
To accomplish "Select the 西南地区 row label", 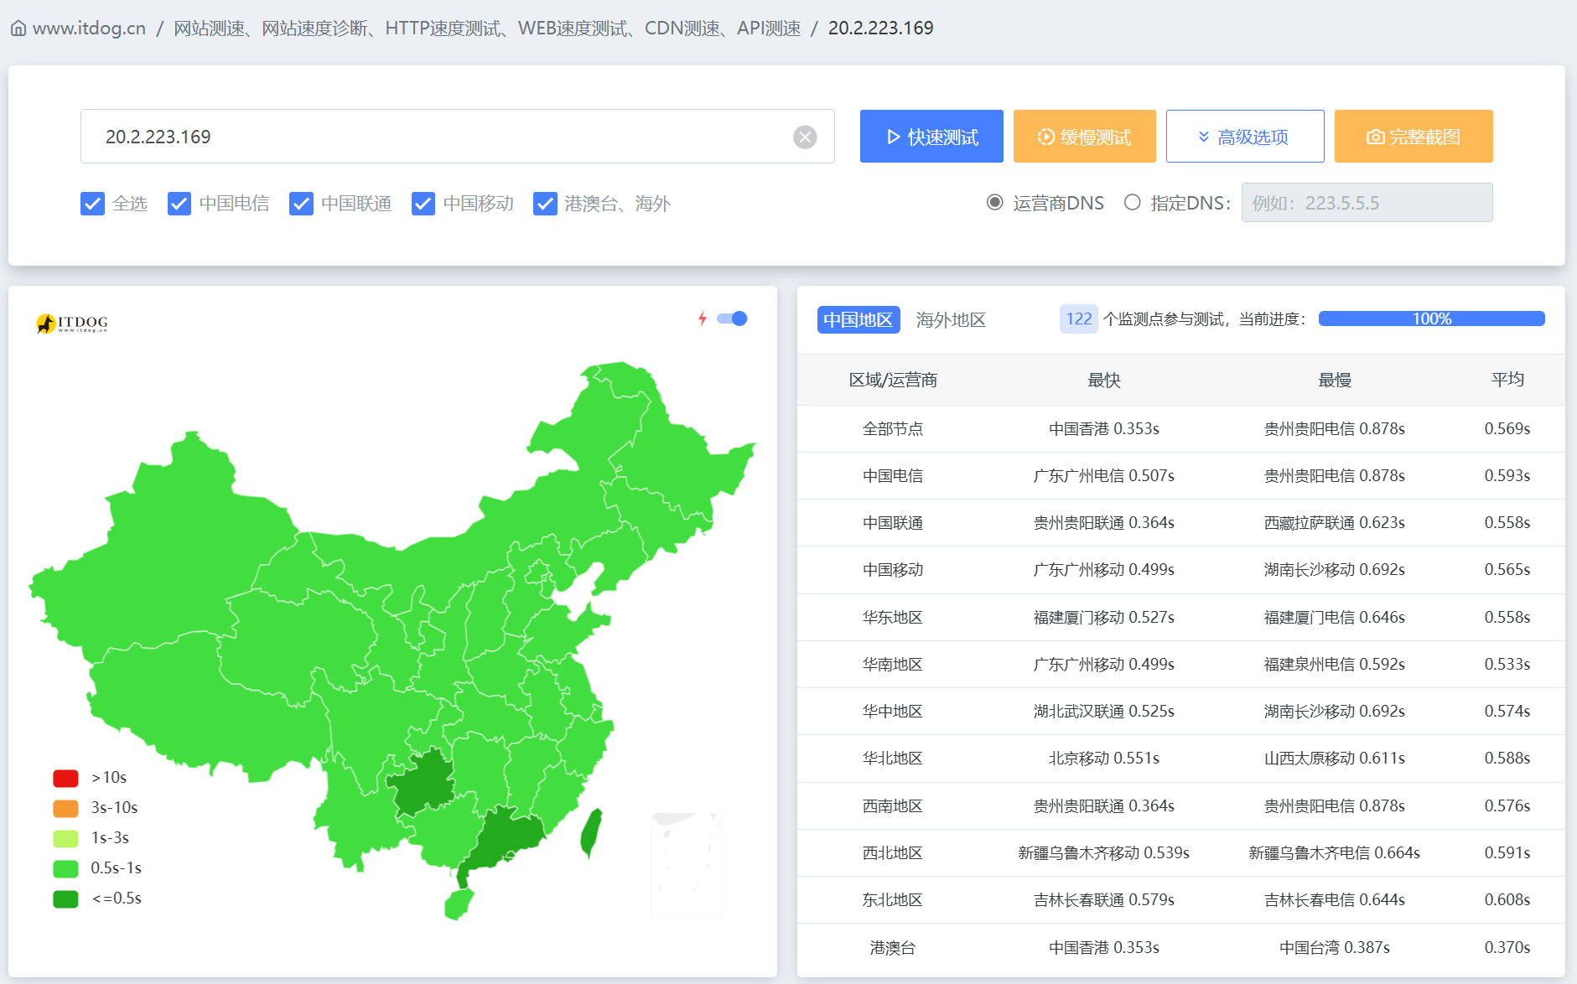I will click(x=893, y=806).
